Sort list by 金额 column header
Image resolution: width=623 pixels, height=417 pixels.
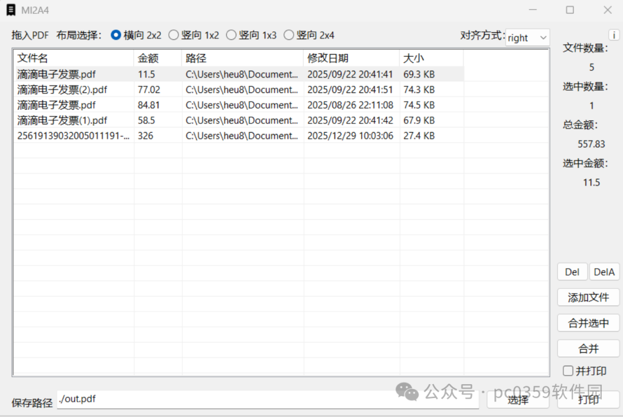pos(157,58)
